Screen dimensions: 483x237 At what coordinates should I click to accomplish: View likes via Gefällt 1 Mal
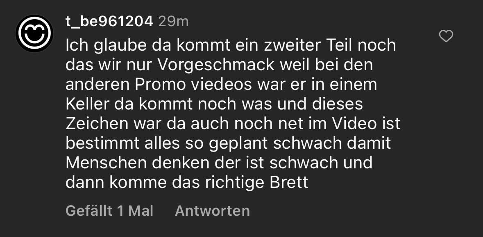109,211
